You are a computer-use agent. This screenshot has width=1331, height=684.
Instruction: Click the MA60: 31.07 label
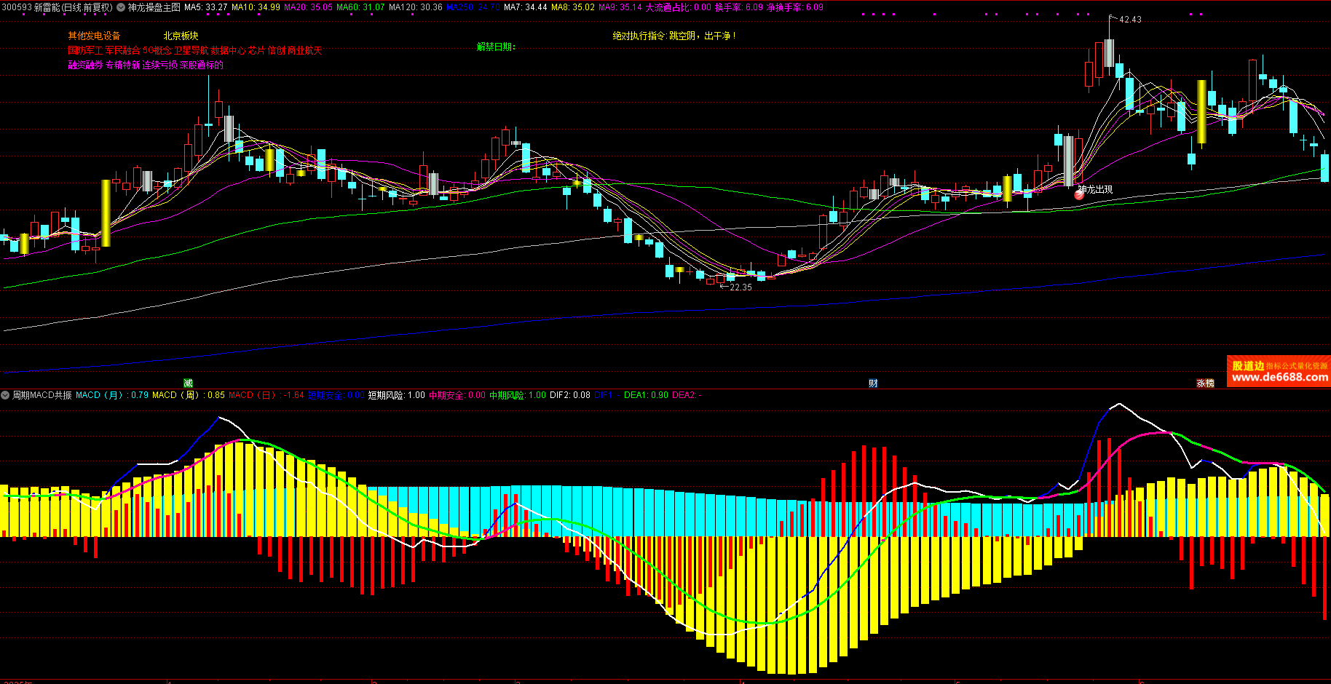(360, 7)
